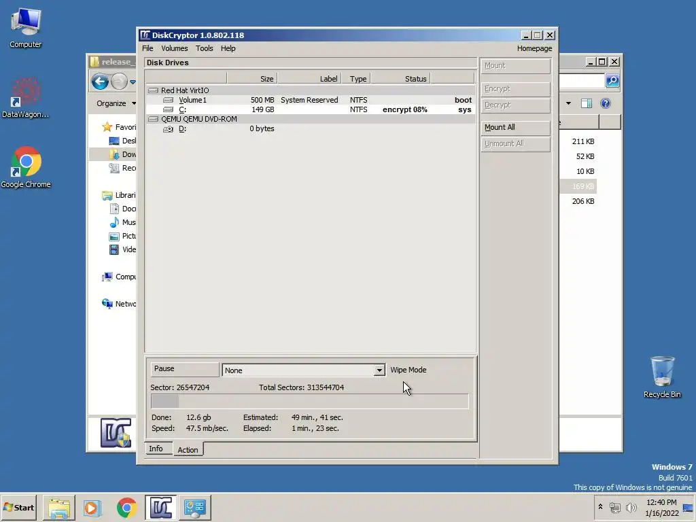Open the Organize dropdown in Explorer
Viewport: 696px width, 522px height.
(x=116, y=103)
